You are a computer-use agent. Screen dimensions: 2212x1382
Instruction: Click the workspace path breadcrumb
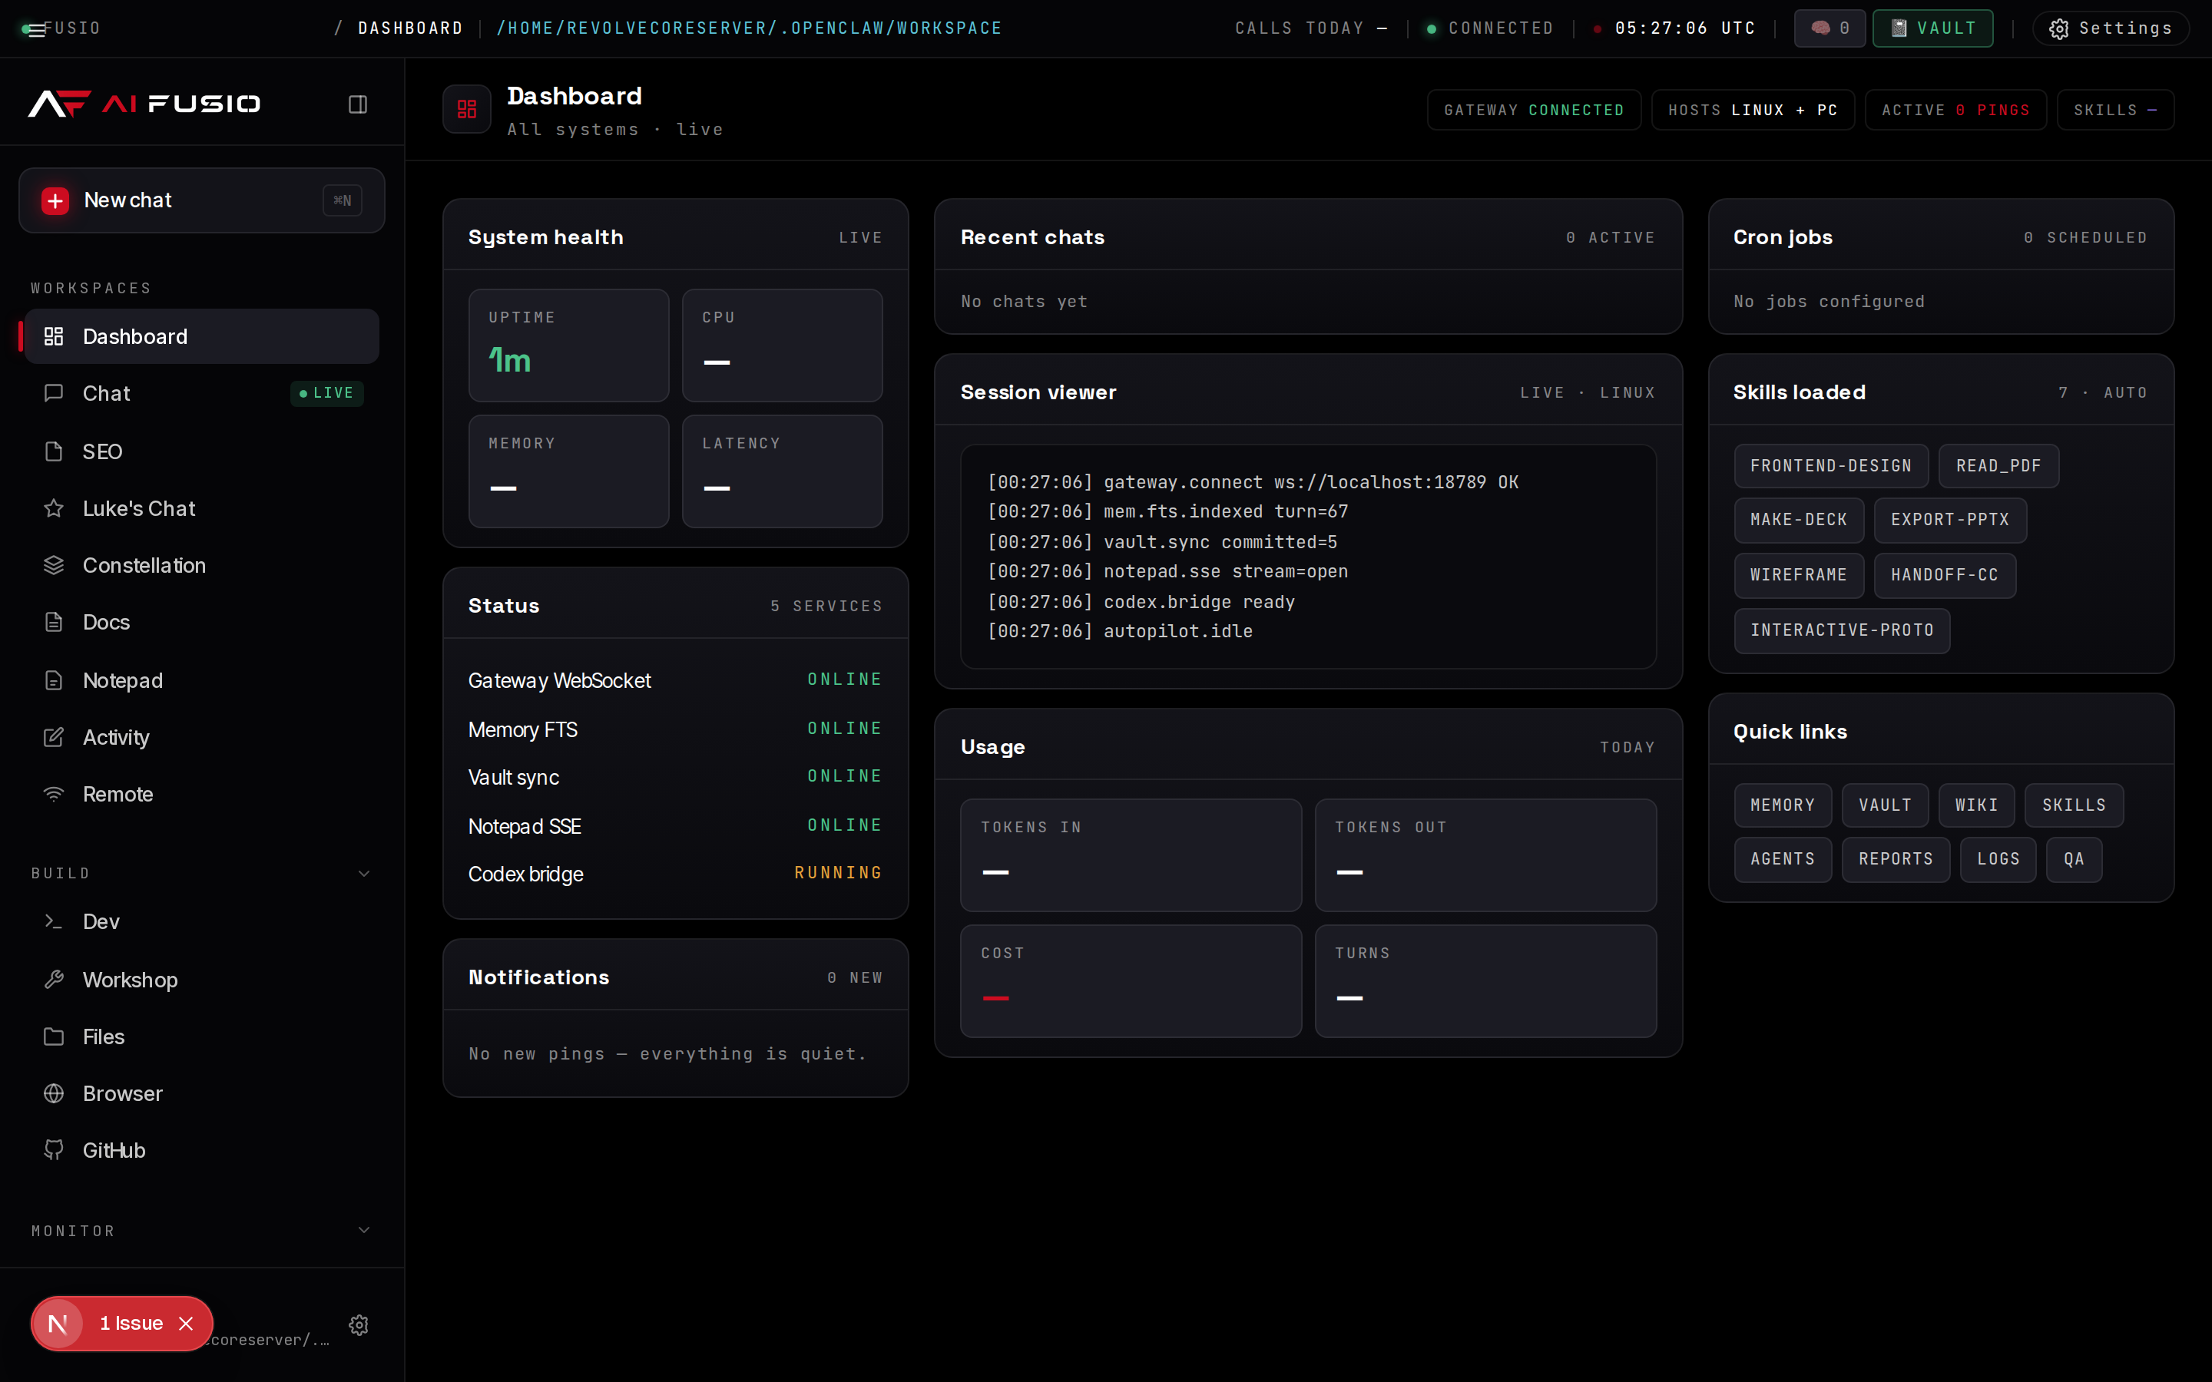click(x=749, y=28)
